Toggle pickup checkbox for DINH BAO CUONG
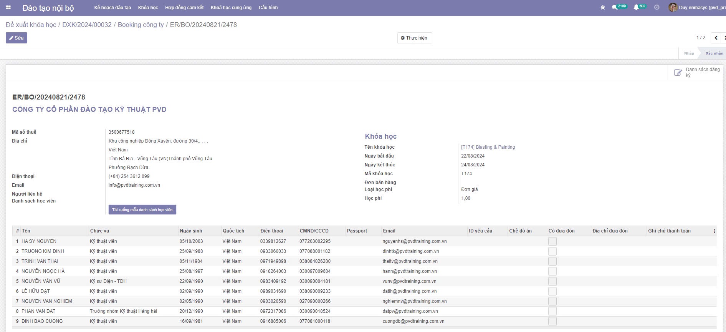 coord(552,321)
